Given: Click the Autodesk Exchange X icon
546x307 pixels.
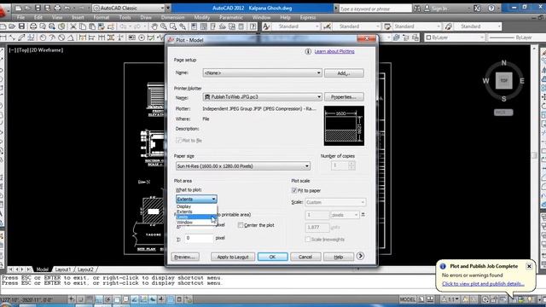Looking at the screenshot, I should (478, 8).
